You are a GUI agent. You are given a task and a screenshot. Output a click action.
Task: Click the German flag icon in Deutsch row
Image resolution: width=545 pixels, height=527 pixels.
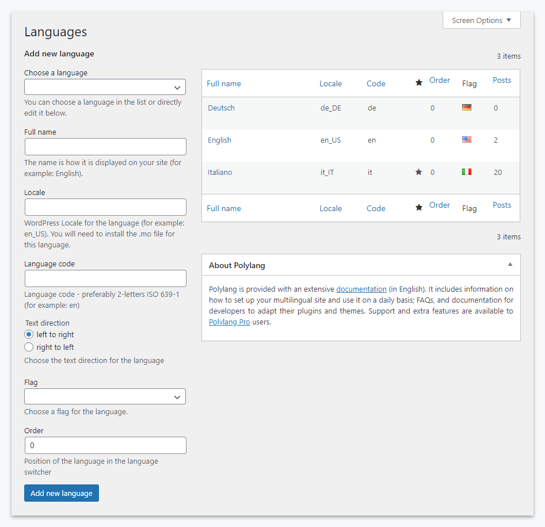click(467, 107)
